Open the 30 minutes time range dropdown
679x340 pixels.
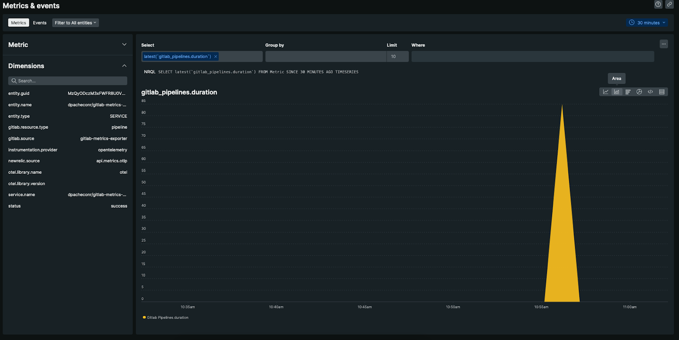tap(647, 22)
